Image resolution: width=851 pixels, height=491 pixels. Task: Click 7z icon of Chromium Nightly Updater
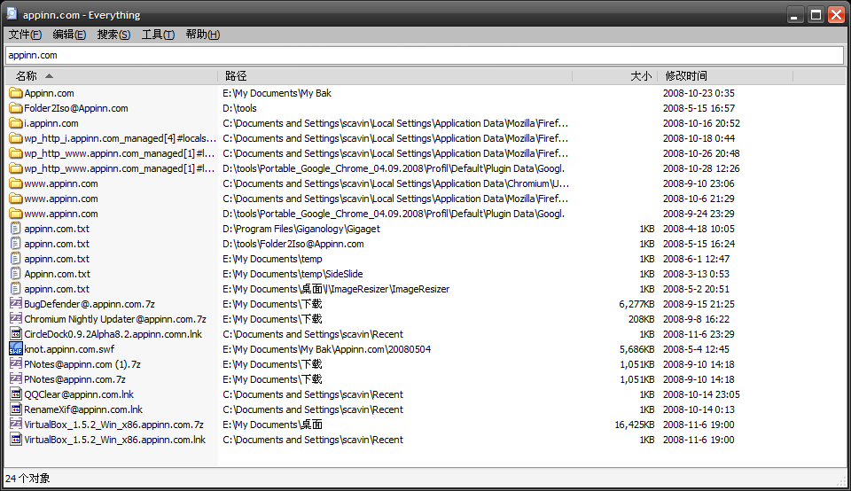16,319
